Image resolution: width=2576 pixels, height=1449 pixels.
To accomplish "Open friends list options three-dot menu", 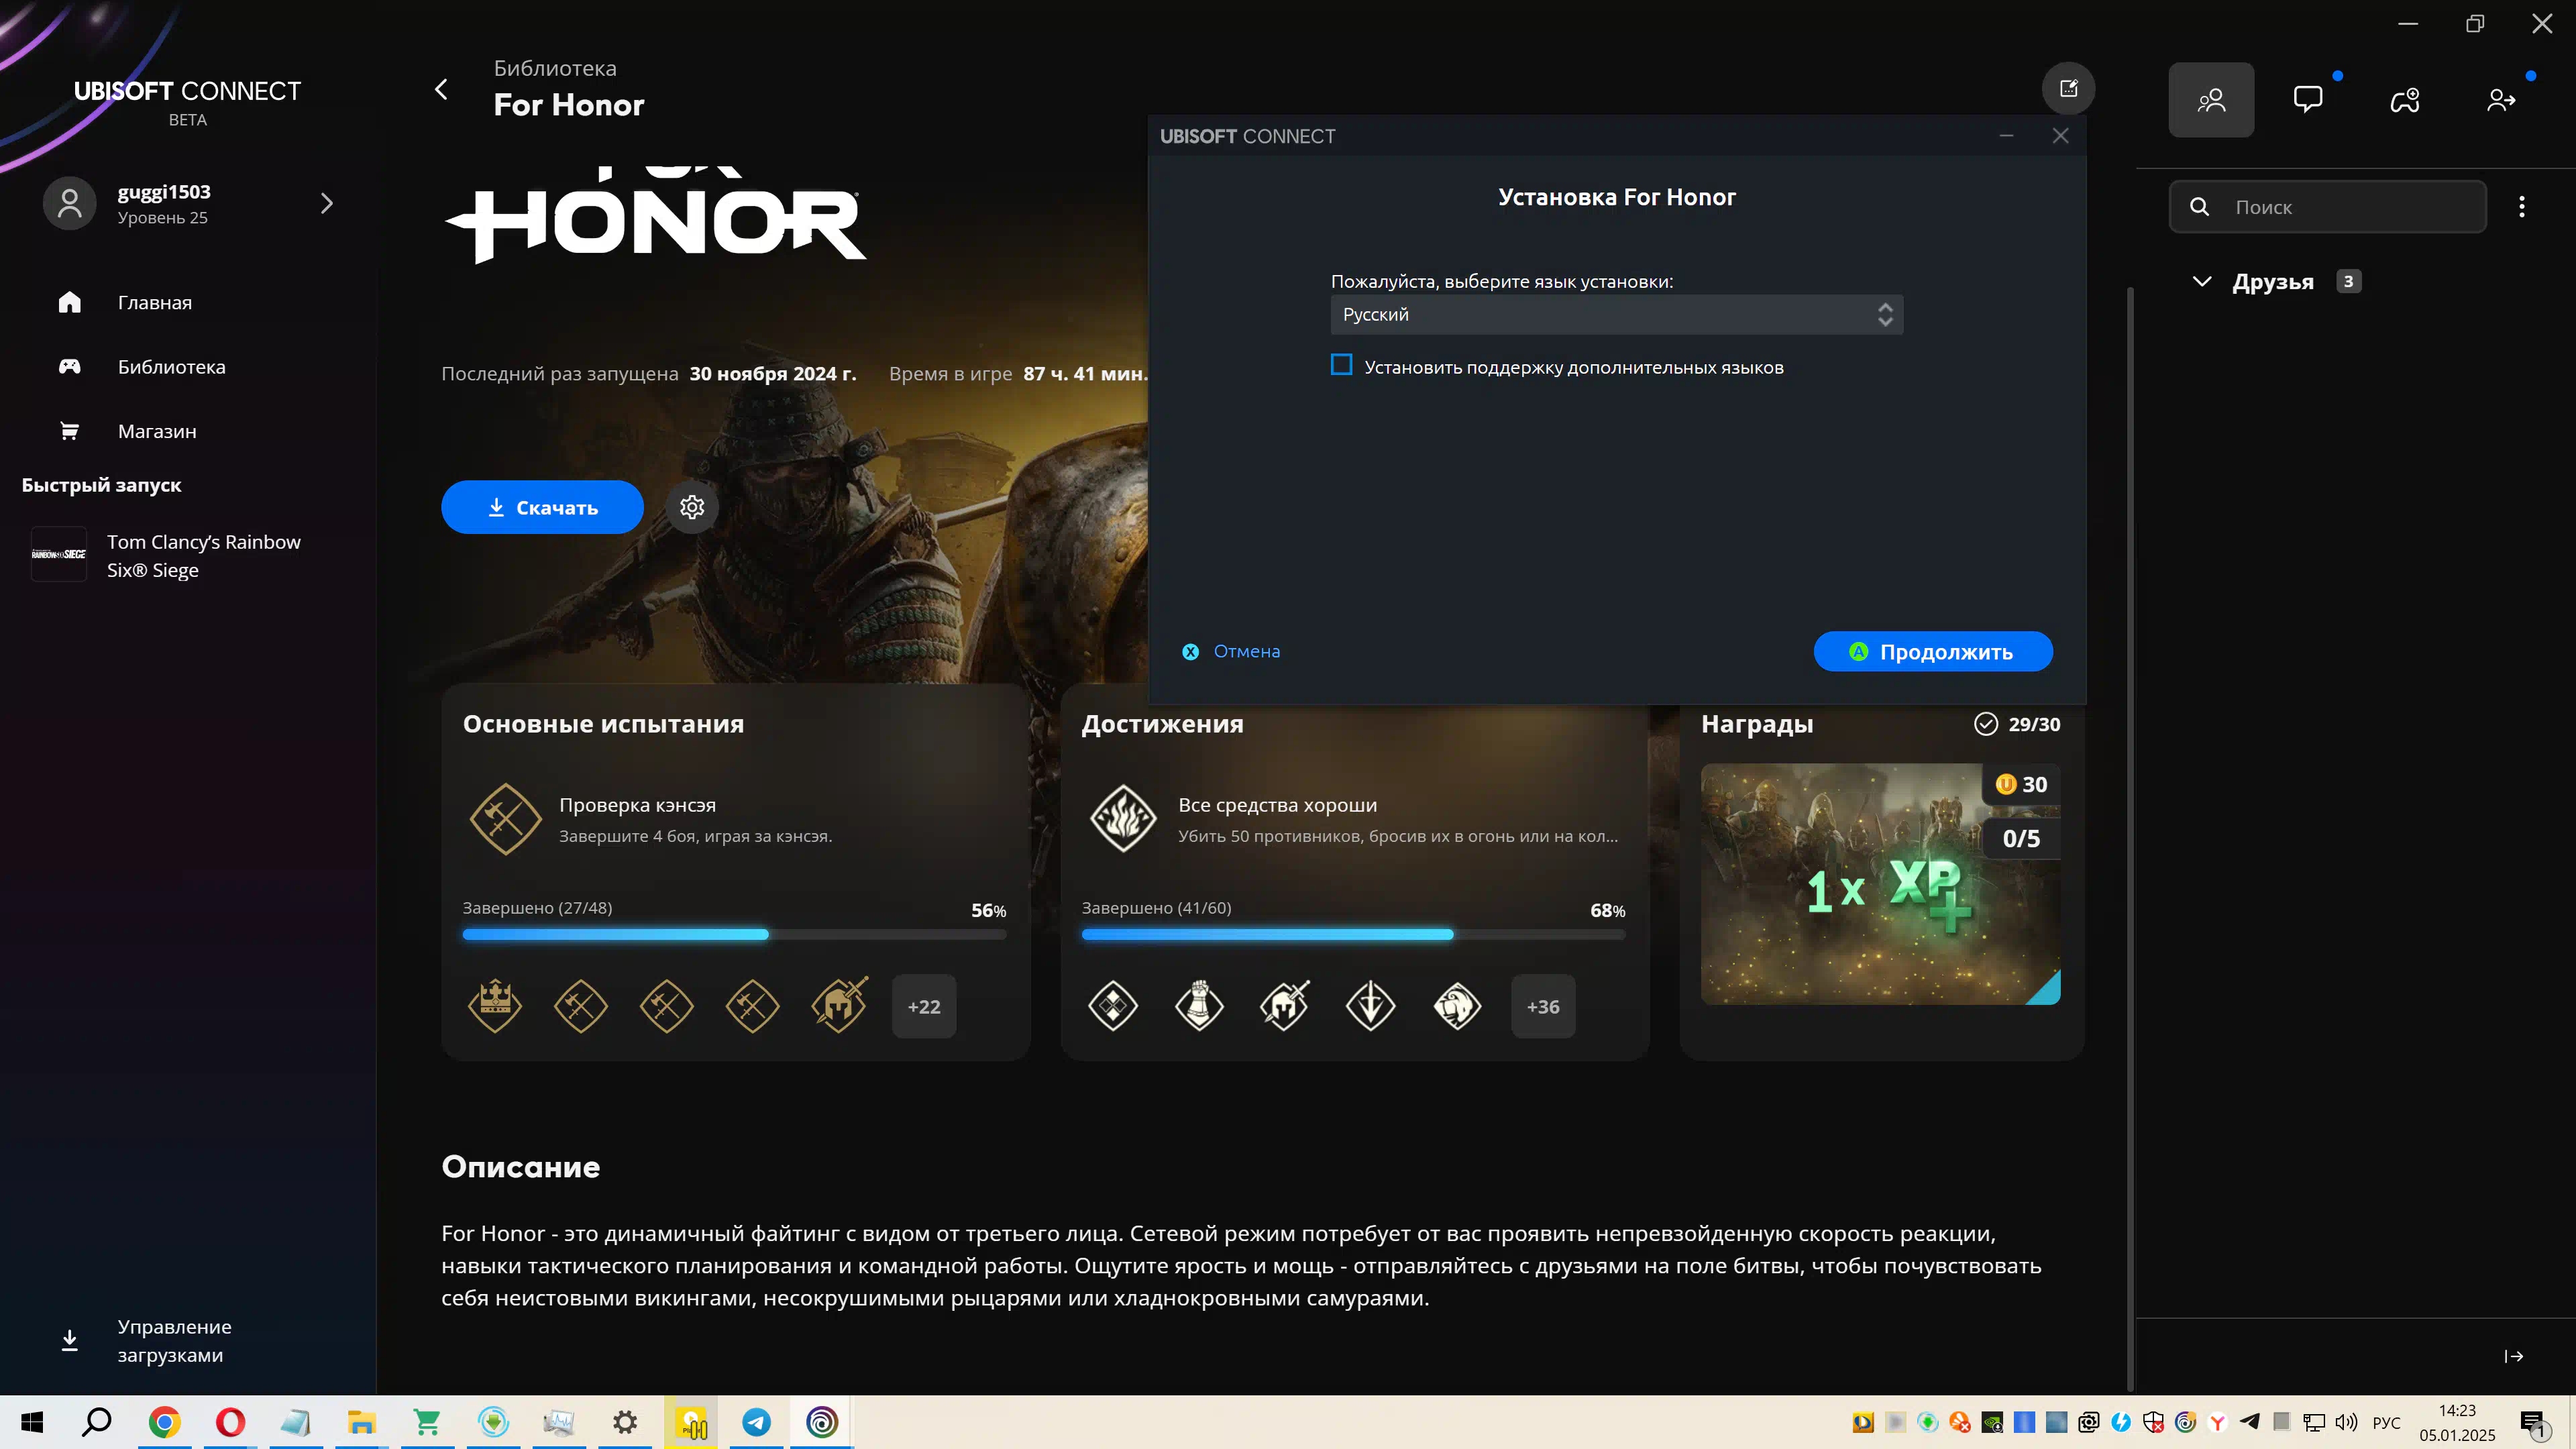I will (x=2521, y=206).
